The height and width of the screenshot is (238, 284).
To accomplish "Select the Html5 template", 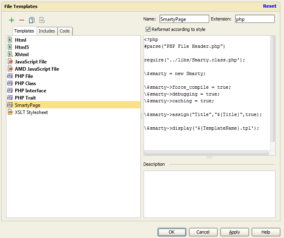I will coord(73,47).
